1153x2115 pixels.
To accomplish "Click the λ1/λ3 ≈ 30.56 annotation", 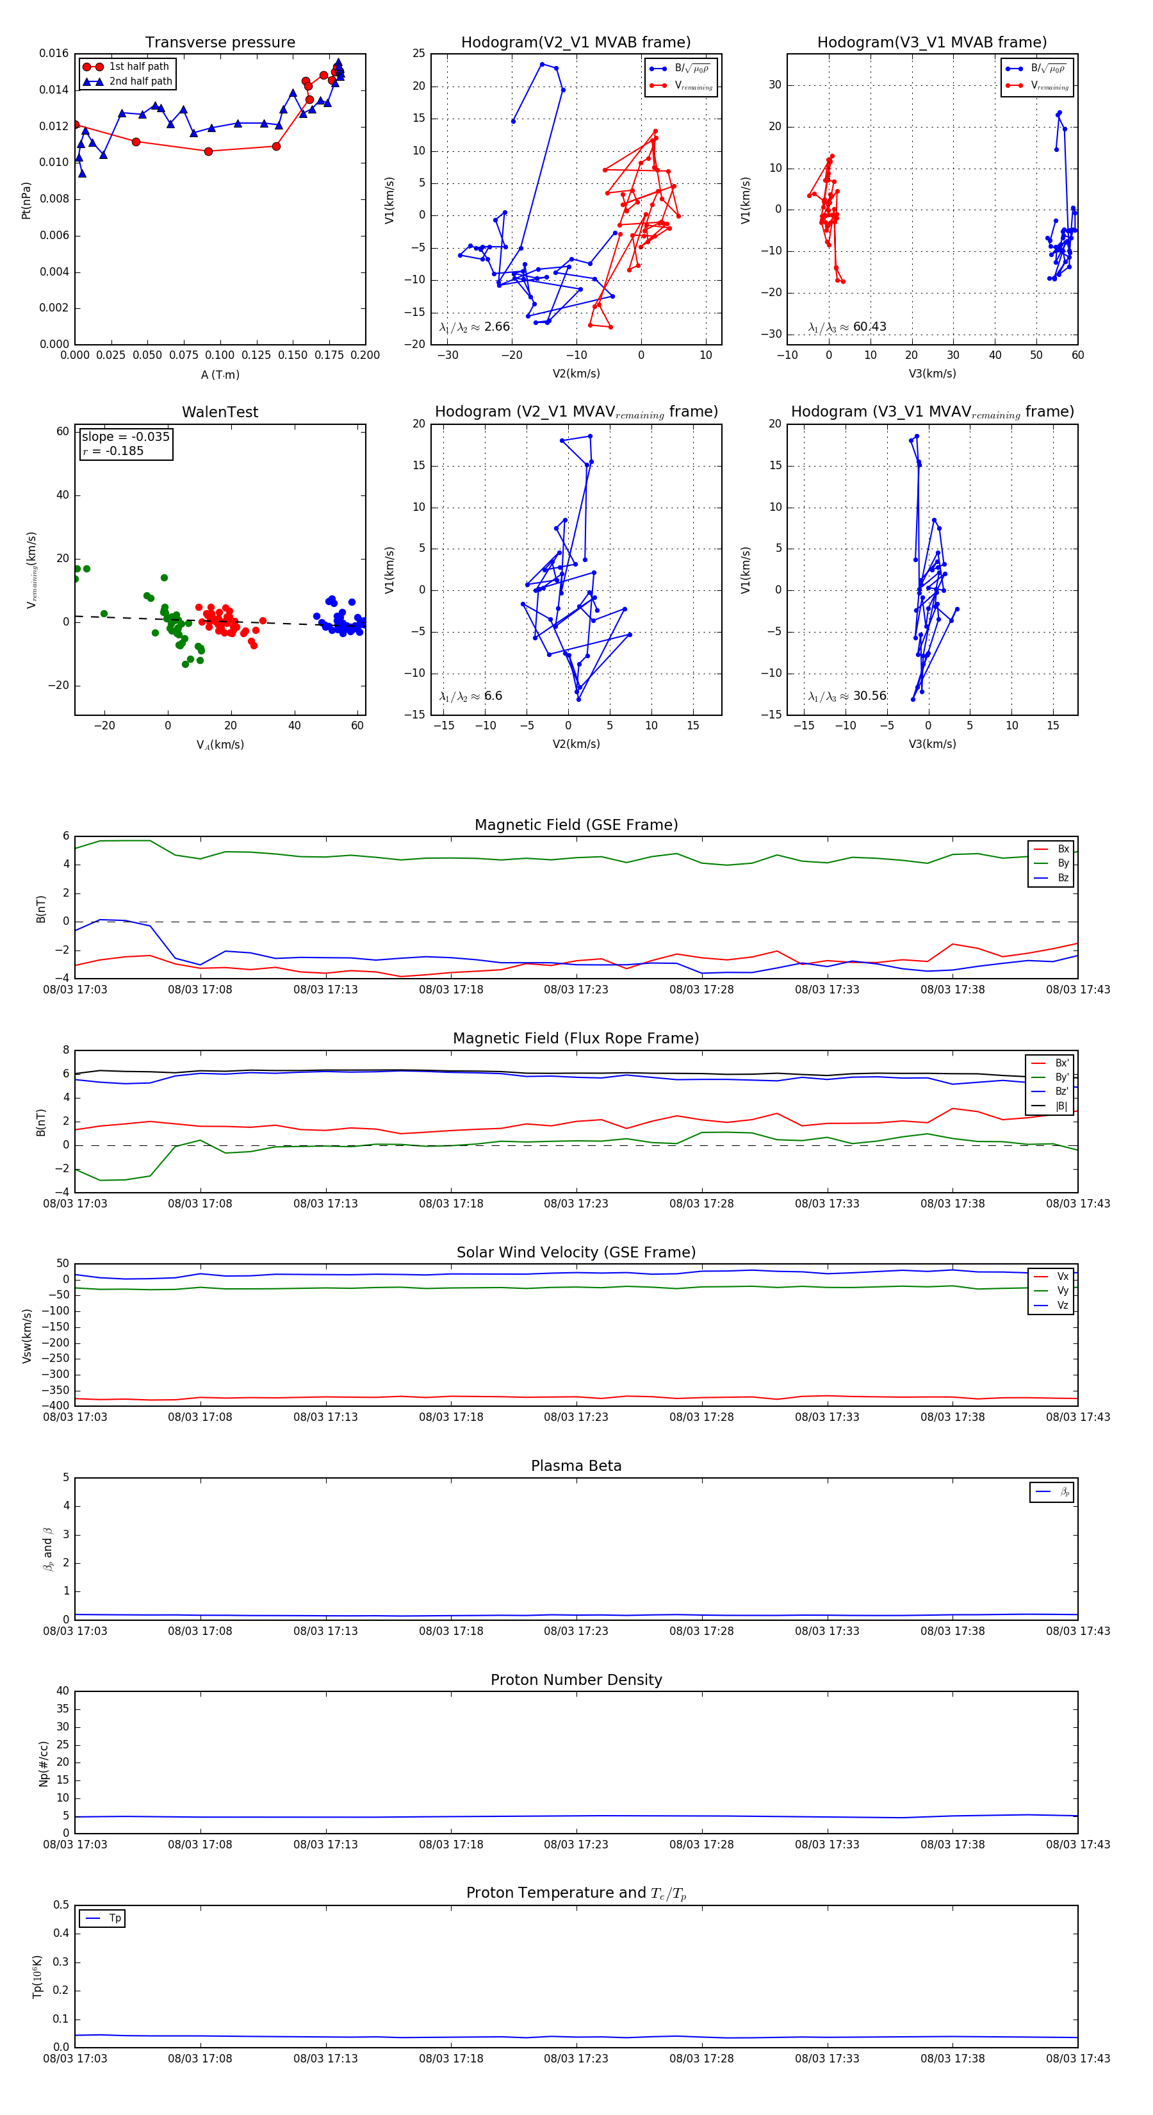I will 847,696.
